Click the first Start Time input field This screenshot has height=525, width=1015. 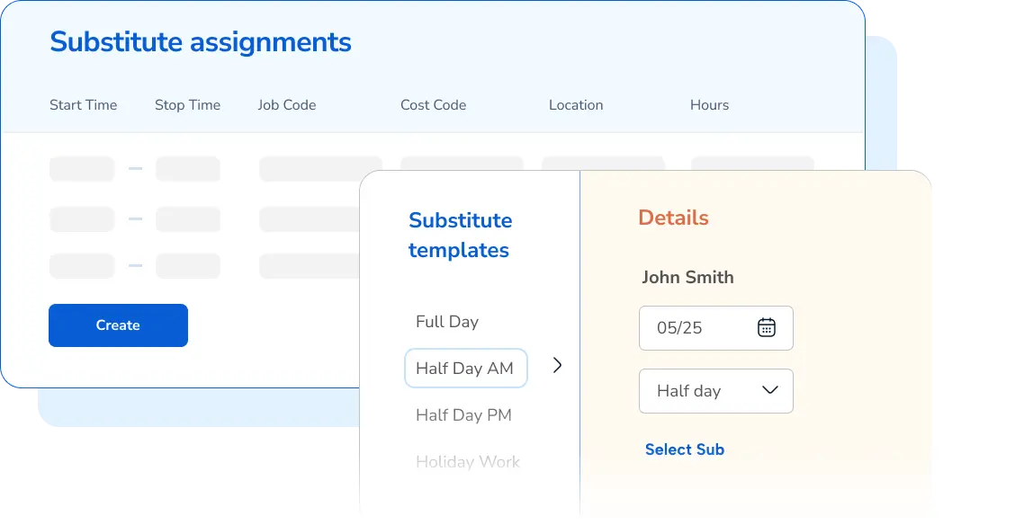[82, 169]
